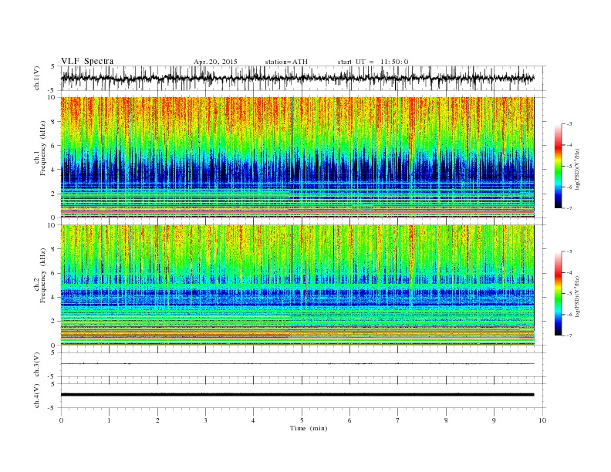
Task: Click the '-5' lower tick of ch.1(V) axis
Action: coord(52,91)
